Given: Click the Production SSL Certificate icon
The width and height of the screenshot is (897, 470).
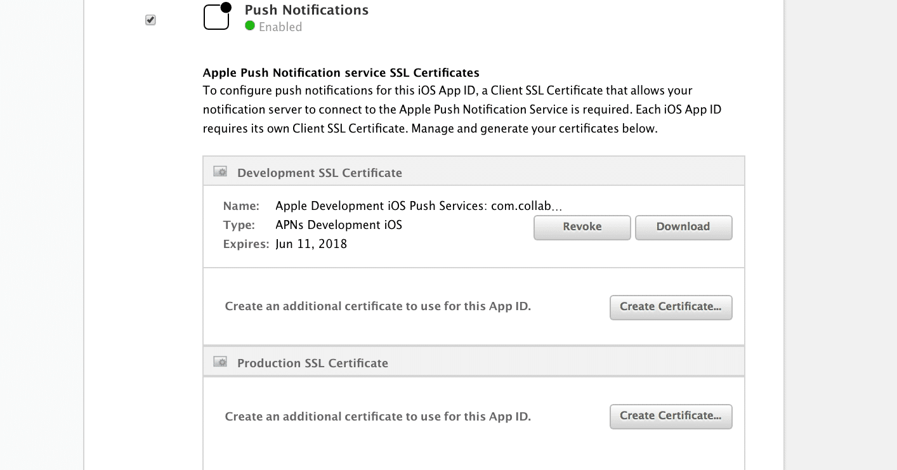Looking at the screenshot, I should click(220, 362).
